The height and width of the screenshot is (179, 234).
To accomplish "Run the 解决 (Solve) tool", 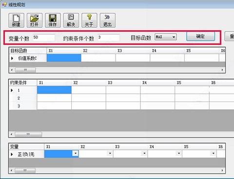I will coord(71,20).
